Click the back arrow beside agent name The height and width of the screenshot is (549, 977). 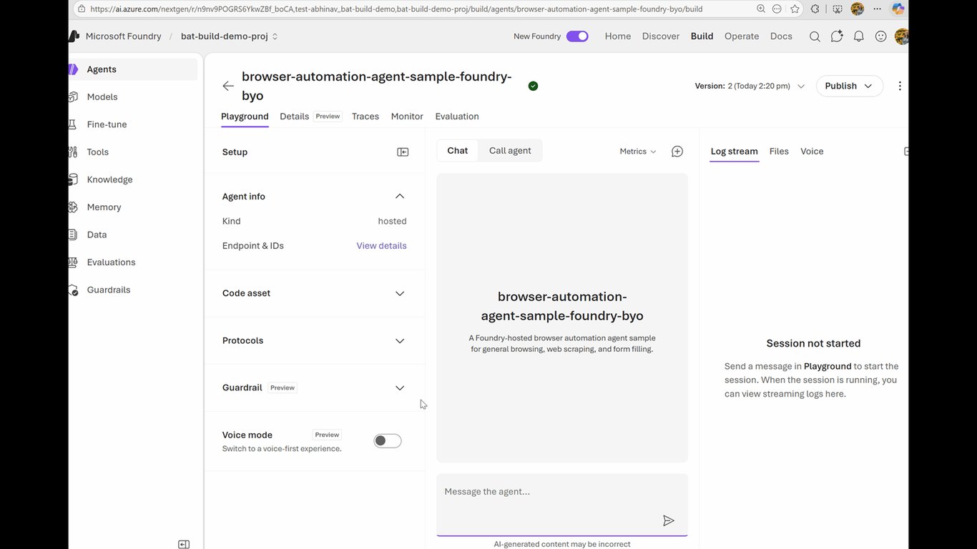tap(228, 86)
